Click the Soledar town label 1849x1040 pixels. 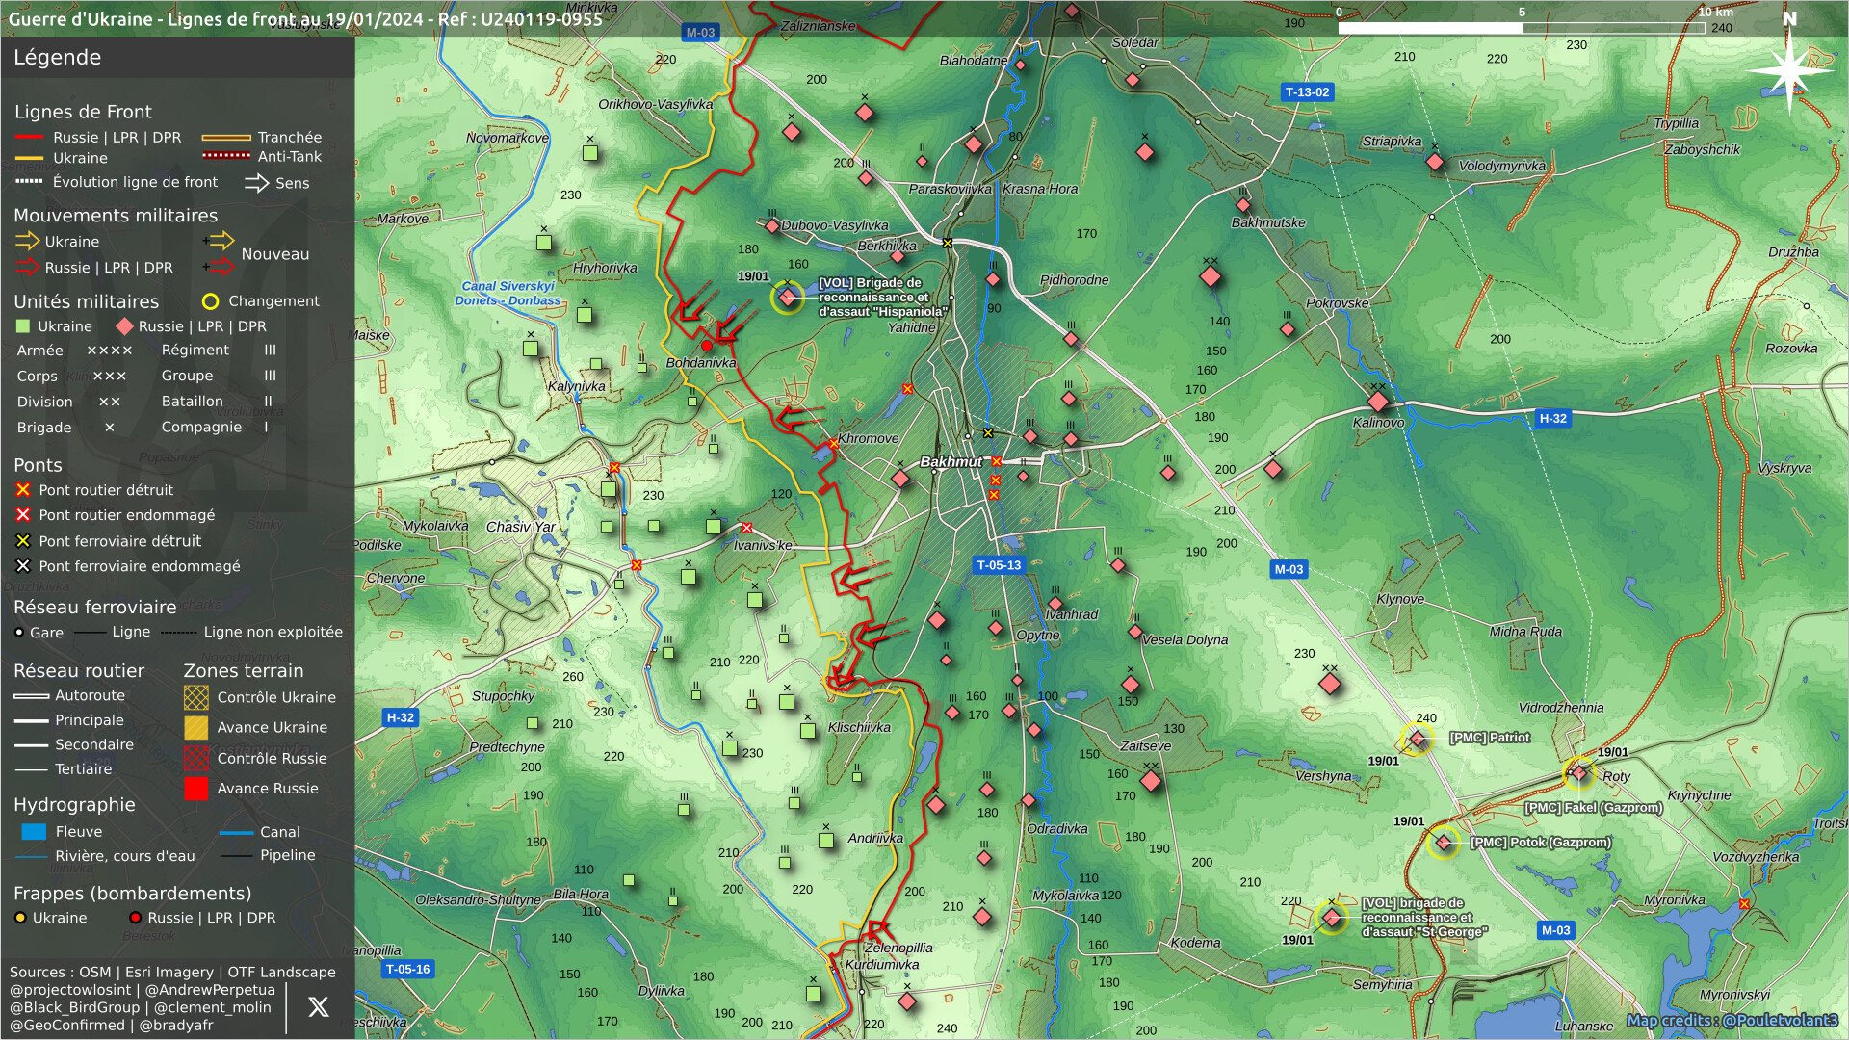1134,42
